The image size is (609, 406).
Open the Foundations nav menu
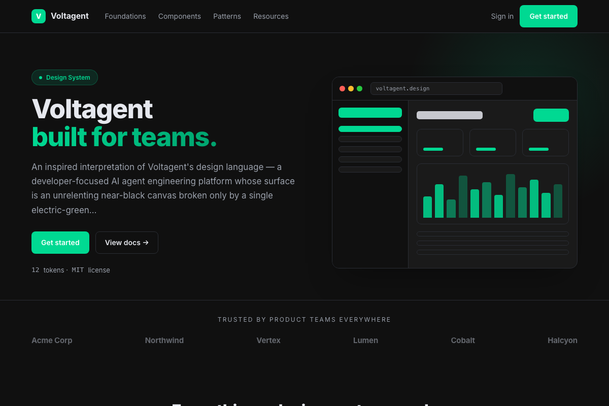(x=125, y=16)
